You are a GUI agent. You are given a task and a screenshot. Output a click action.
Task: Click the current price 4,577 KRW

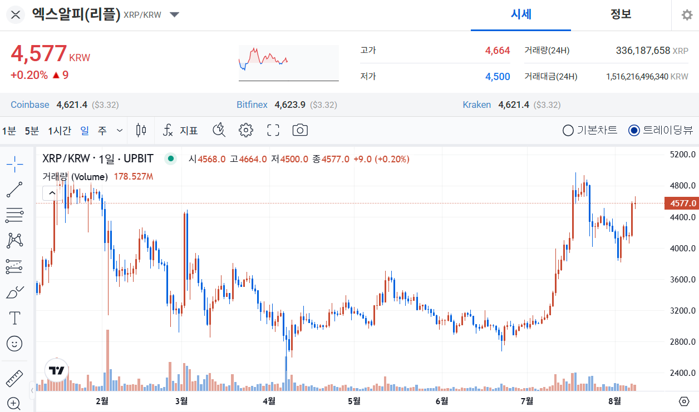(50, 54)
